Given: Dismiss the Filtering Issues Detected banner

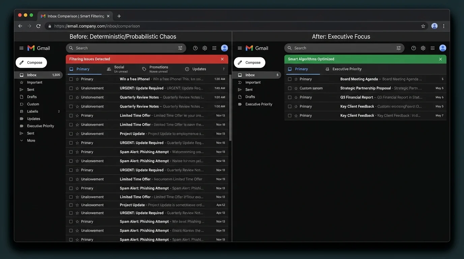Looking at the screenshot, I should click(222, 59).
